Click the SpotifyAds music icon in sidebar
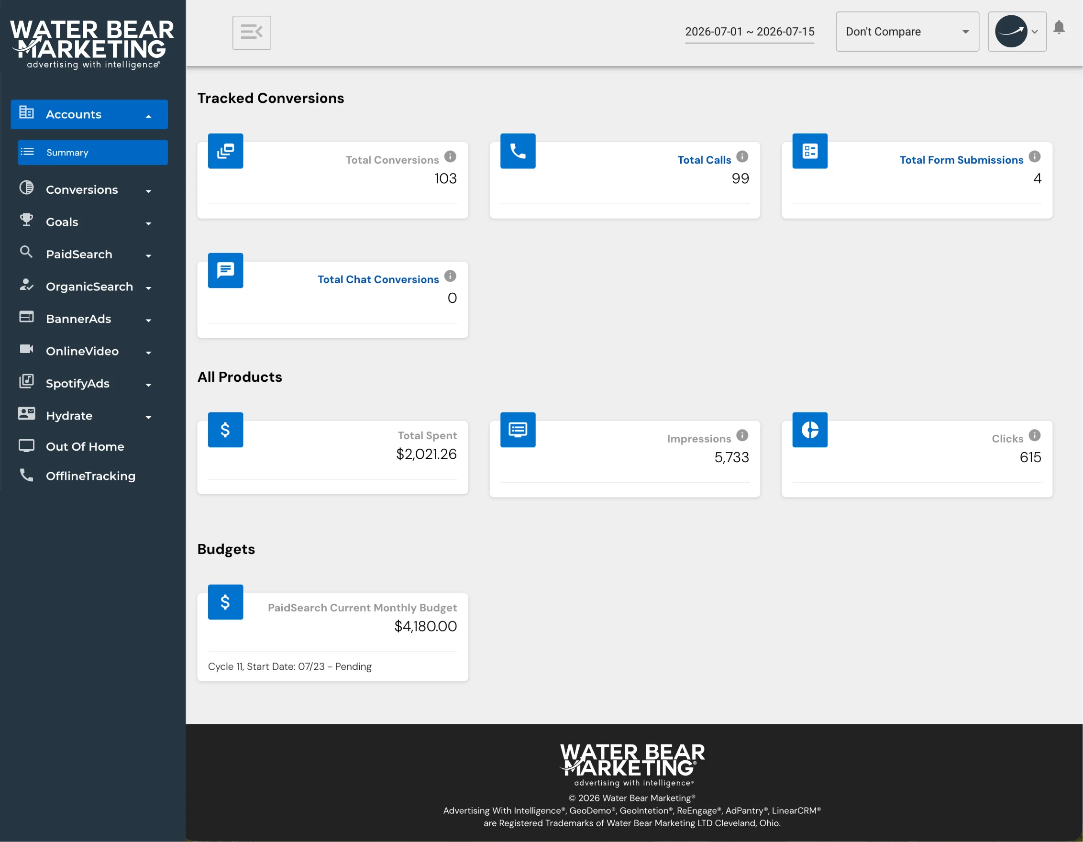Screen dimensions: 1083x842 pyautogui.click(x=26, y=381)
